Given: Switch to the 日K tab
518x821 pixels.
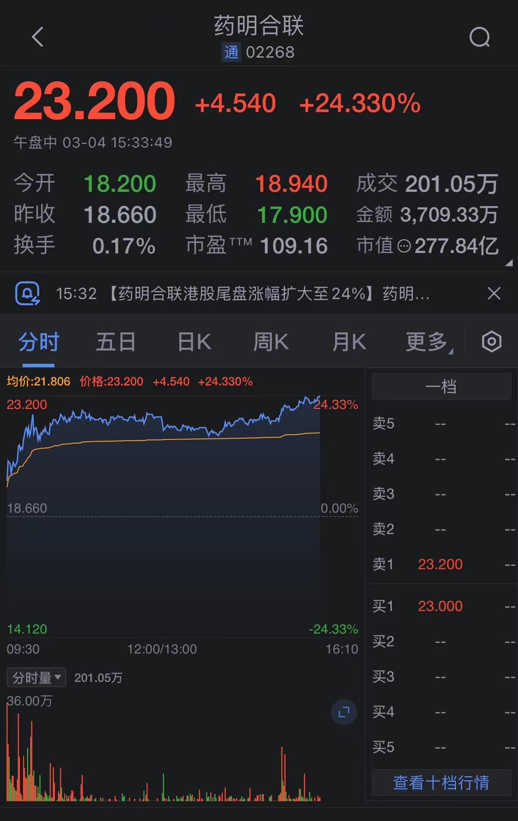Looking at the screenshot, I should (x=194, y=342).
